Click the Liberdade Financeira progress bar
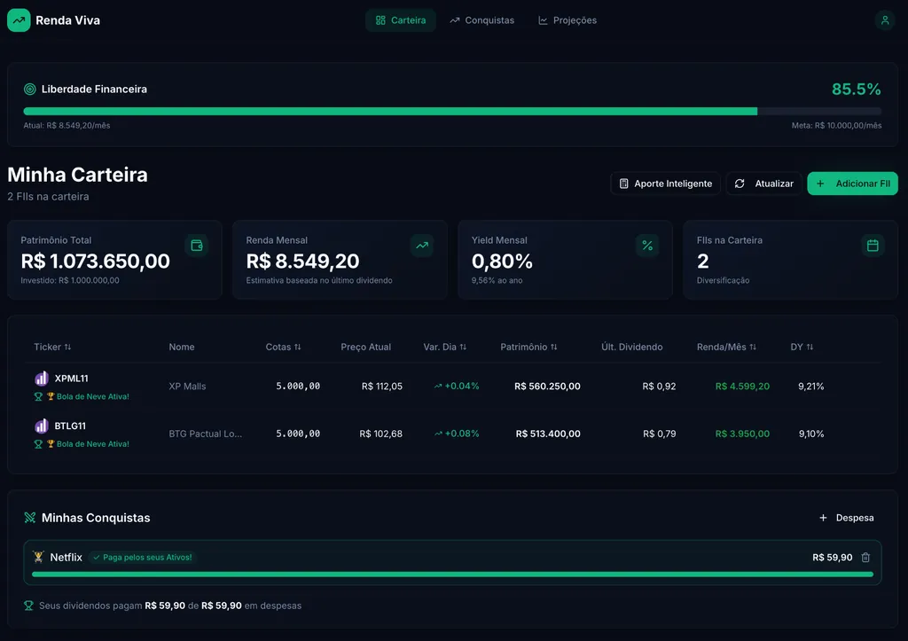The image size is (908, 641). tap(452, 111)
